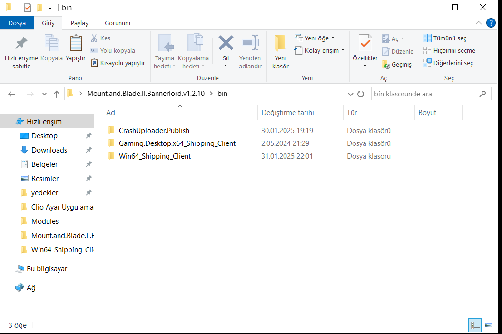Create a new folder with Yeni klasör
502x334 pixels.
click(280, 52)
